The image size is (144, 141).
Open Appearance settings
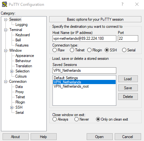pyautogui.click(x=24, y=56)
